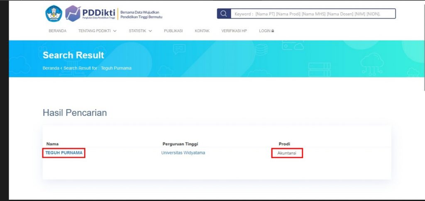Image resolution: width=425 pixels, height=201 pixels.
Task: Click the Nama column header
Action: pos(52,144)
